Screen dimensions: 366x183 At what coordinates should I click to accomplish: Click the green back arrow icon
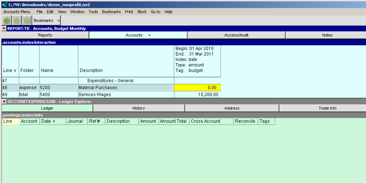coord(6,20)
